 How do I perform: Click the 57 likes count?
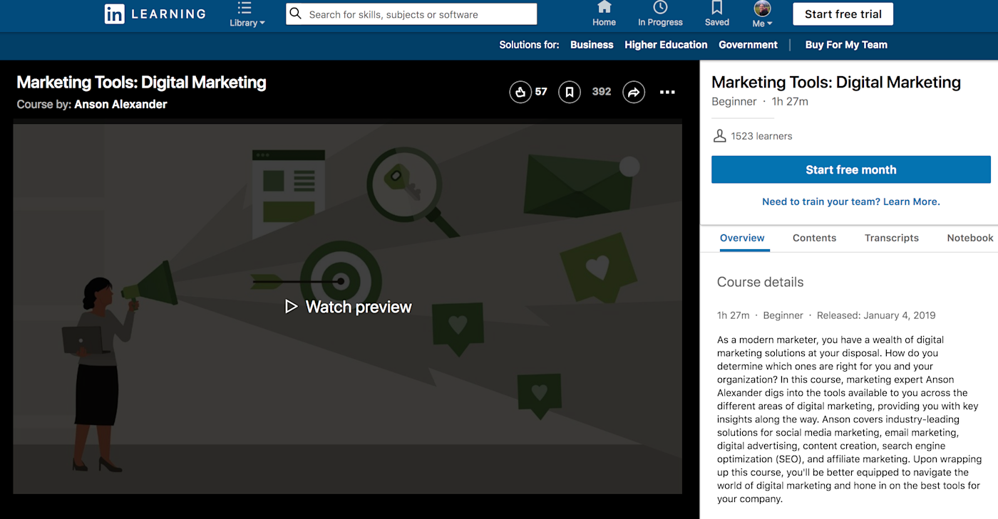(541, 92)
